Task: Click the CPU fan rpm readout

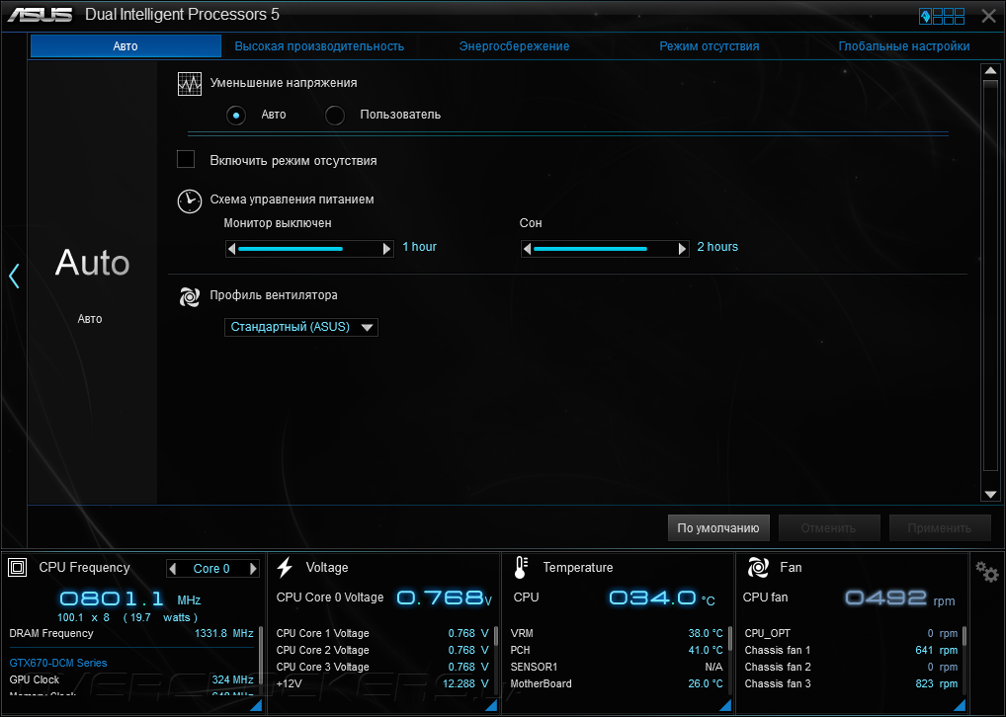Action: point(899,598)
